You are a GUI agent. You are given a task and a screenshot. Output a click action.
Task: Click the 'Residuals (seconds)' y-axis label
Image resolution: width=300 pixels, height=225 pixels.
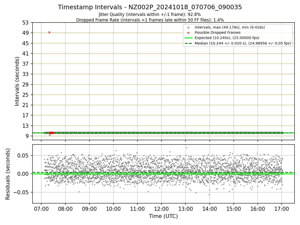[x=8, y=174]
